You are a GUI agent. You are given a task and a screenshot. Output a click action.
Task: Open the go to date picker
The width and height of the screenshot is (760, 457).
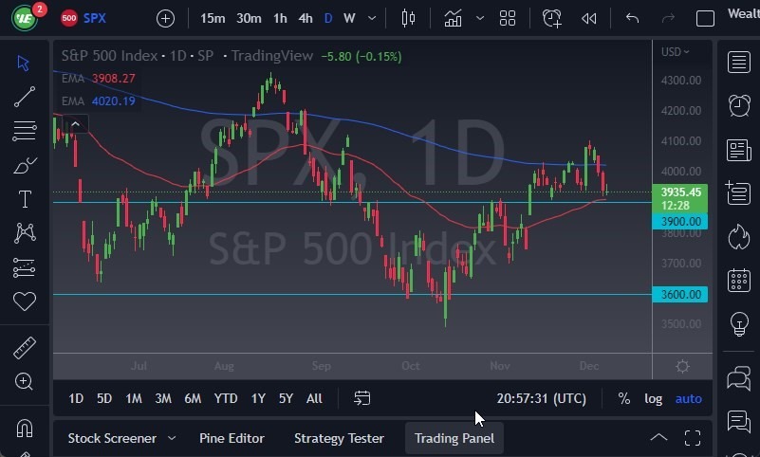pos(362,398)
